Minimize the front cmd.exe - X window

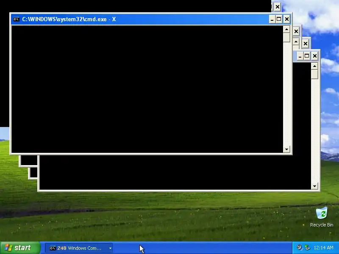point(272,19)
